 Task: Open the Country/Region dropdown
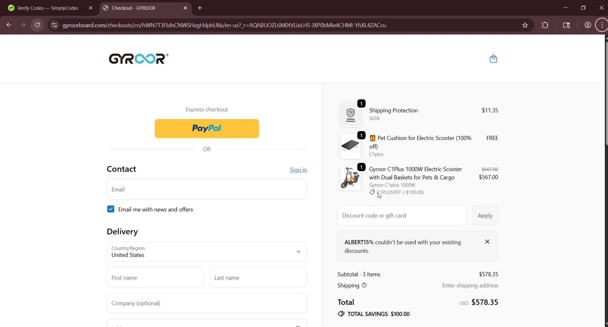[x=207, y=252]
